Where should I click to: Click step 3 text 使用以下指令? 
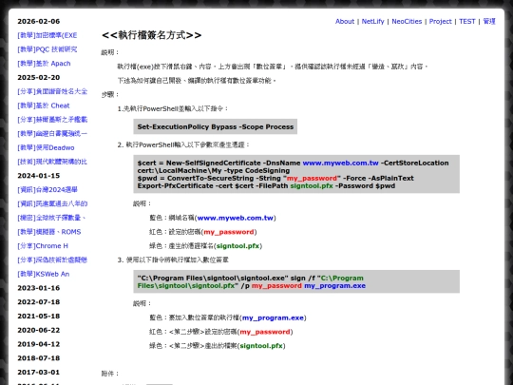(x=173, y=260)
